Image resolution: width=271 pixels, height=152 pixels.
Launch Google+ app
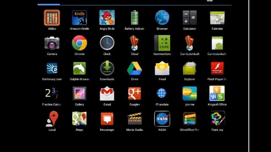pyautogui.click(x=135, y=93)
